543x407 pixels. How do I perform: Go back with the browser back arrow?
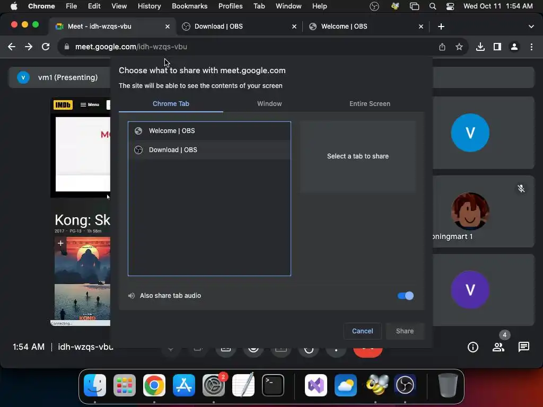point(12,47)
